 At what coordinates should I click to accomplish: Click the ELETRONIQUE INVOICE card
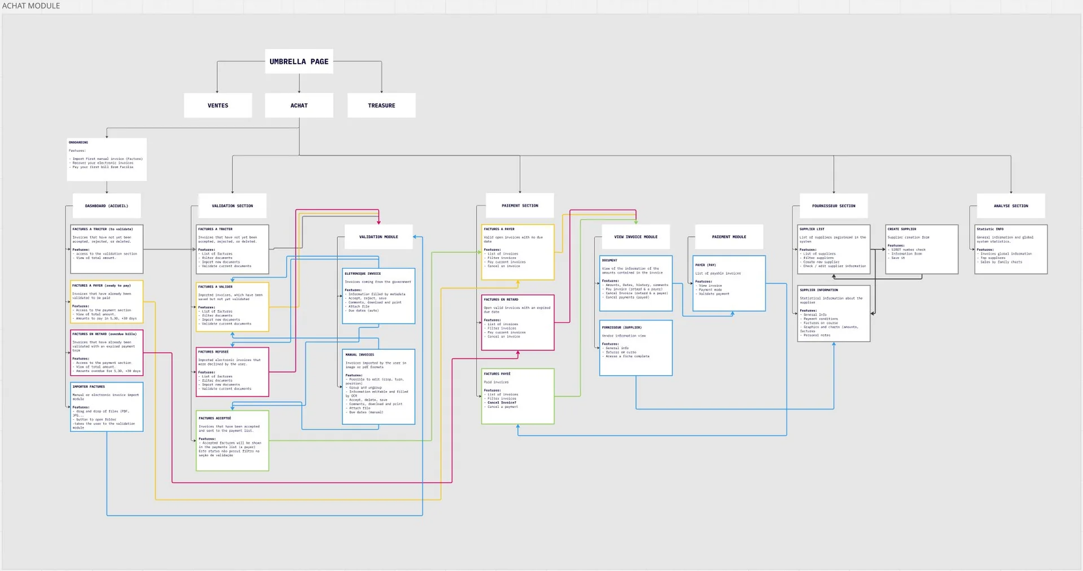[x=378, y=296]
